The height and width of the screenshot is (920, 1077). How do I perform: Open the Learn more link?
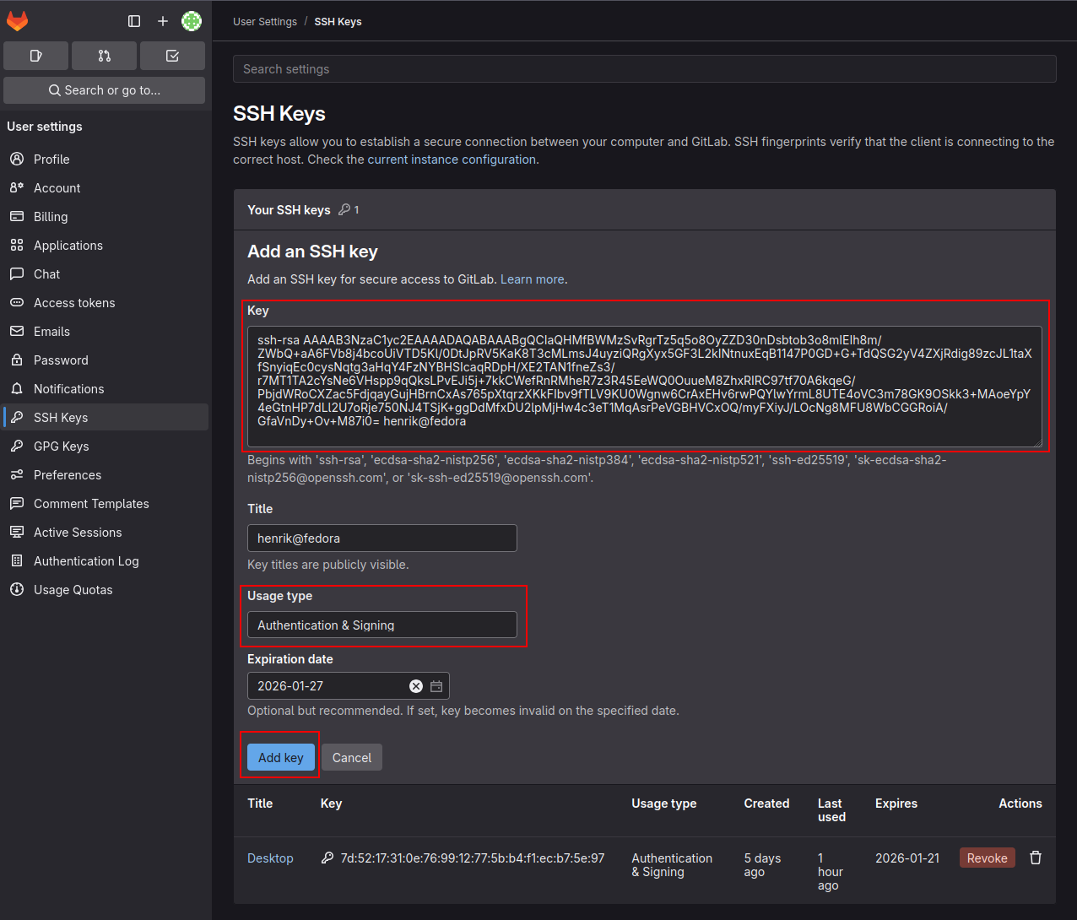click(x=533, y=279)
